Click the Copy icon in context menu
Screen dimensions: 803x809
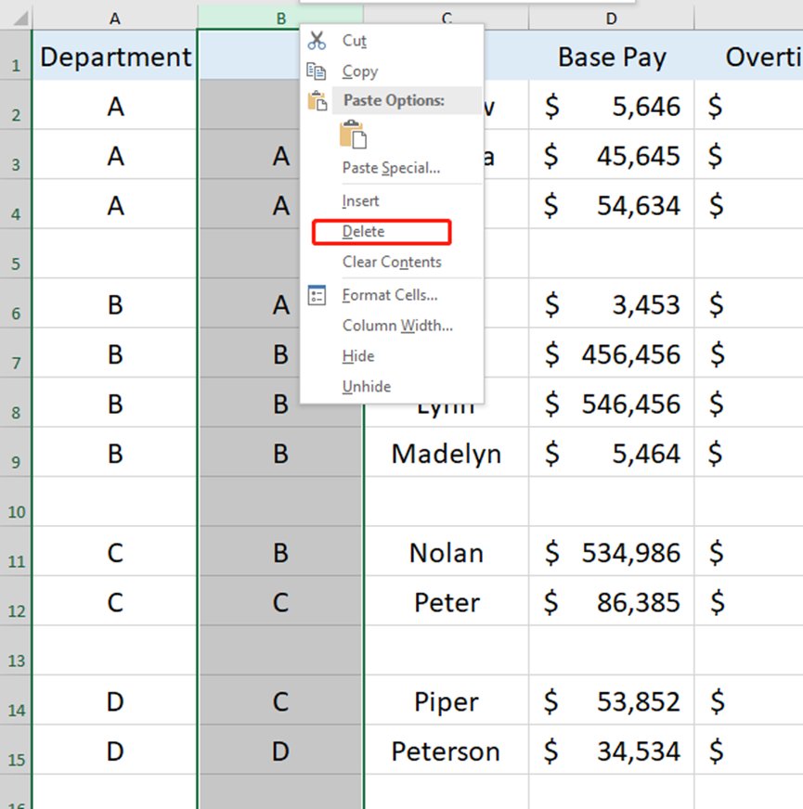click(316, 71)
